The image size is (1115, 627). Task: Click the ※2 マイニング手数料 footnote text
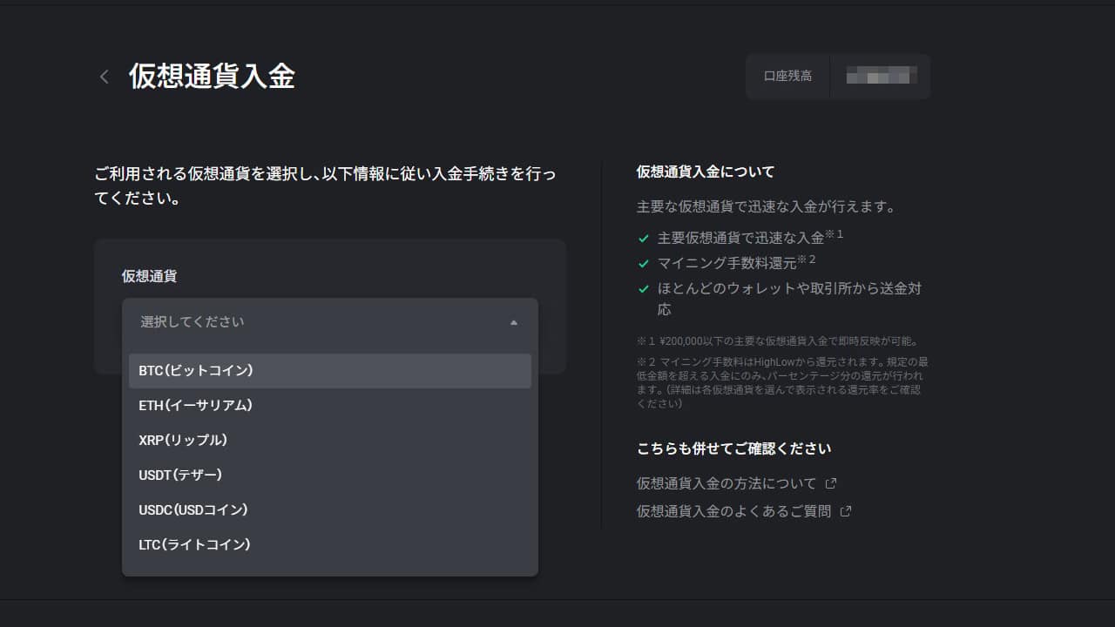pos(782,383)
